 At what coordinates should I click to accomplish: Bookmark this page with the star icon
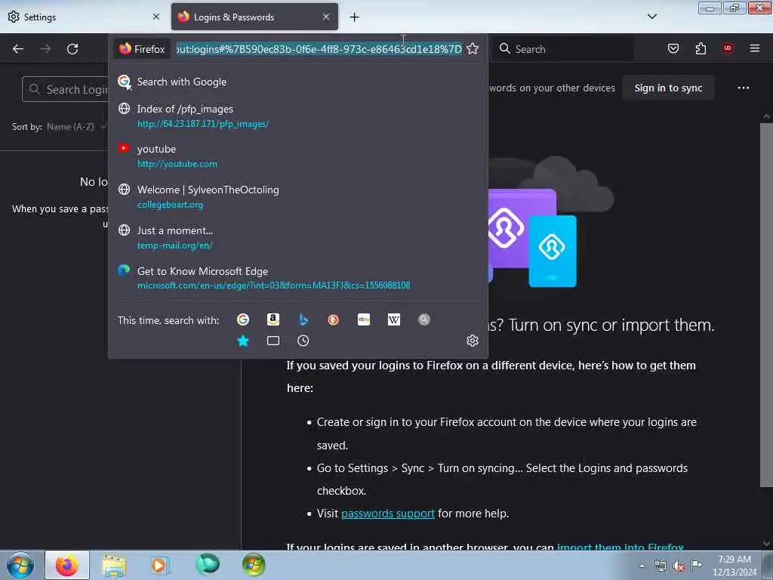[473, 48]
